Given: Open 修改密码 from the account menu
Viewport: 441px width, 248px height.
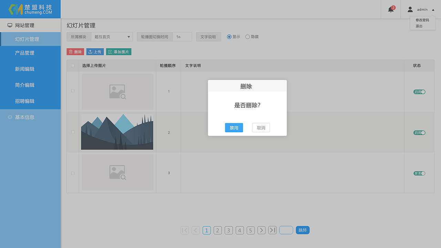Looking at the screenshot, I should [422, 20].
